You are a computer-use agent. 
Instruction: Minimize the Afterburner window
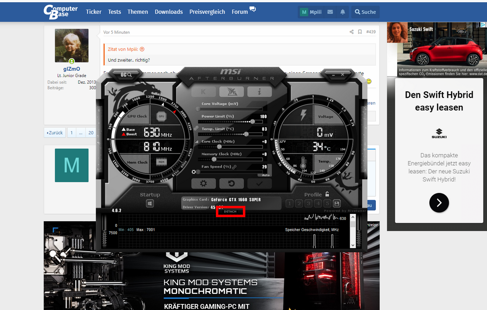click(334, 74)
